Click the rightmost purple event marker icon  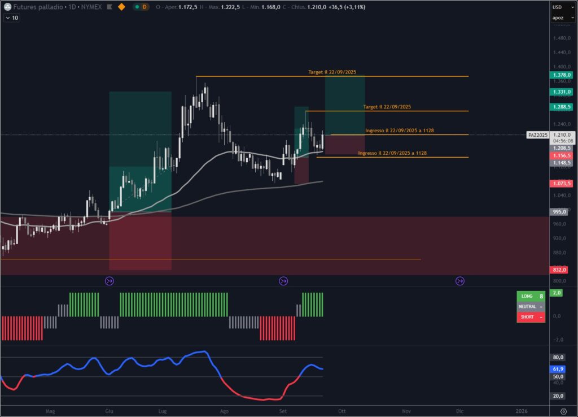[x=460, y=281]
